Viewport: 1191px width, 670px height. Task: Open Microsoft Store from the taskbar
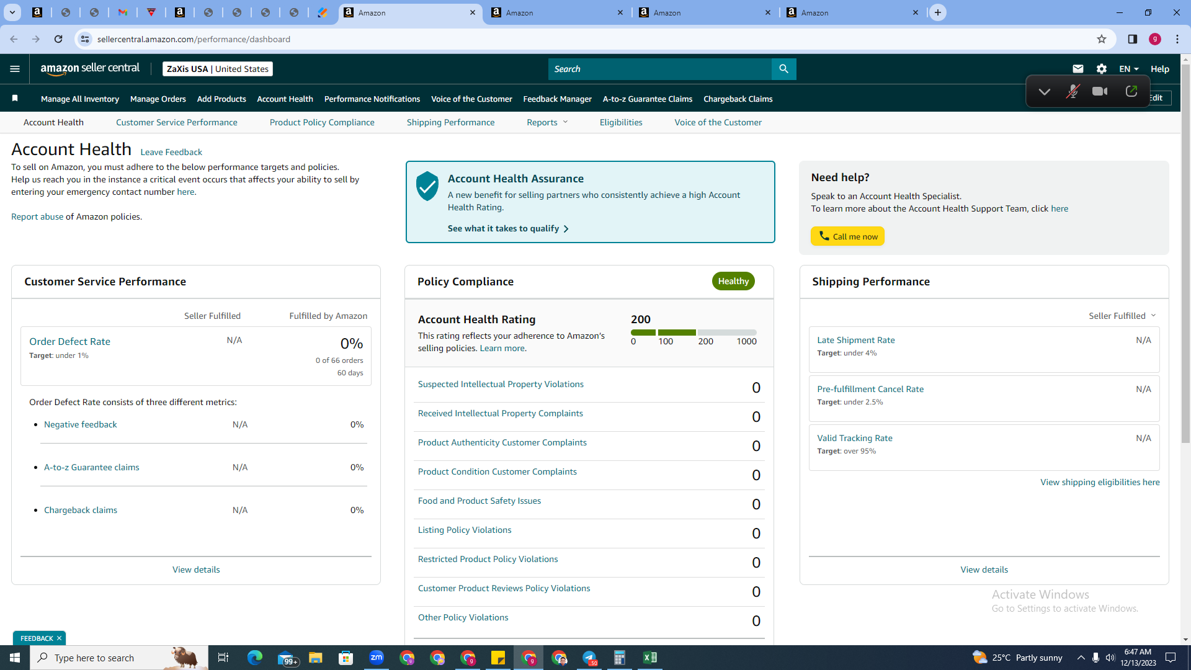pos(346,658)
